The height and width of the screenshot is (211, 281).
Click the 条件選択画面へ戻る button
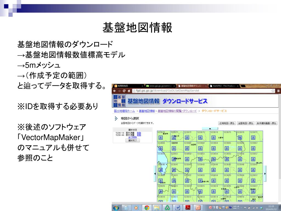coord(266,123)
